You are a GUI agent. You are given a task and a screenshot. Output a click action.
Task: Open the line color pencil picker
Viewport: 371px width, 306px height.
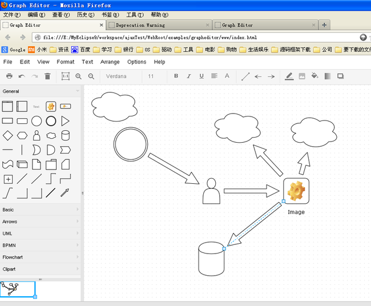pyautogui.click(x=289, y=76)
